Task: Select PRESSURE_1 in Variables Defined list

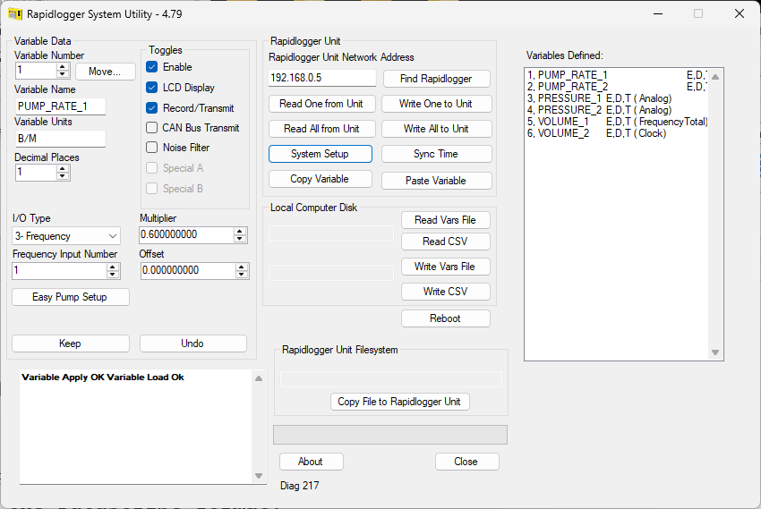Action: tap(616, 98)
